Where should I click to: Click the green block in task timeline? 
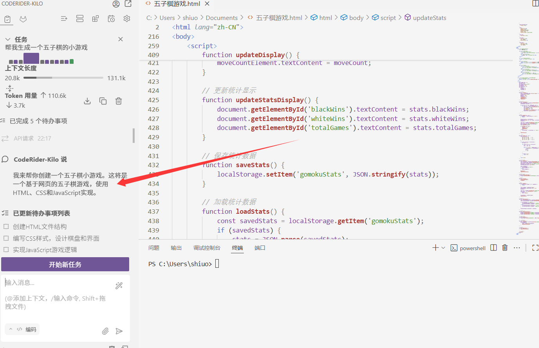click(x=72, y=61)
